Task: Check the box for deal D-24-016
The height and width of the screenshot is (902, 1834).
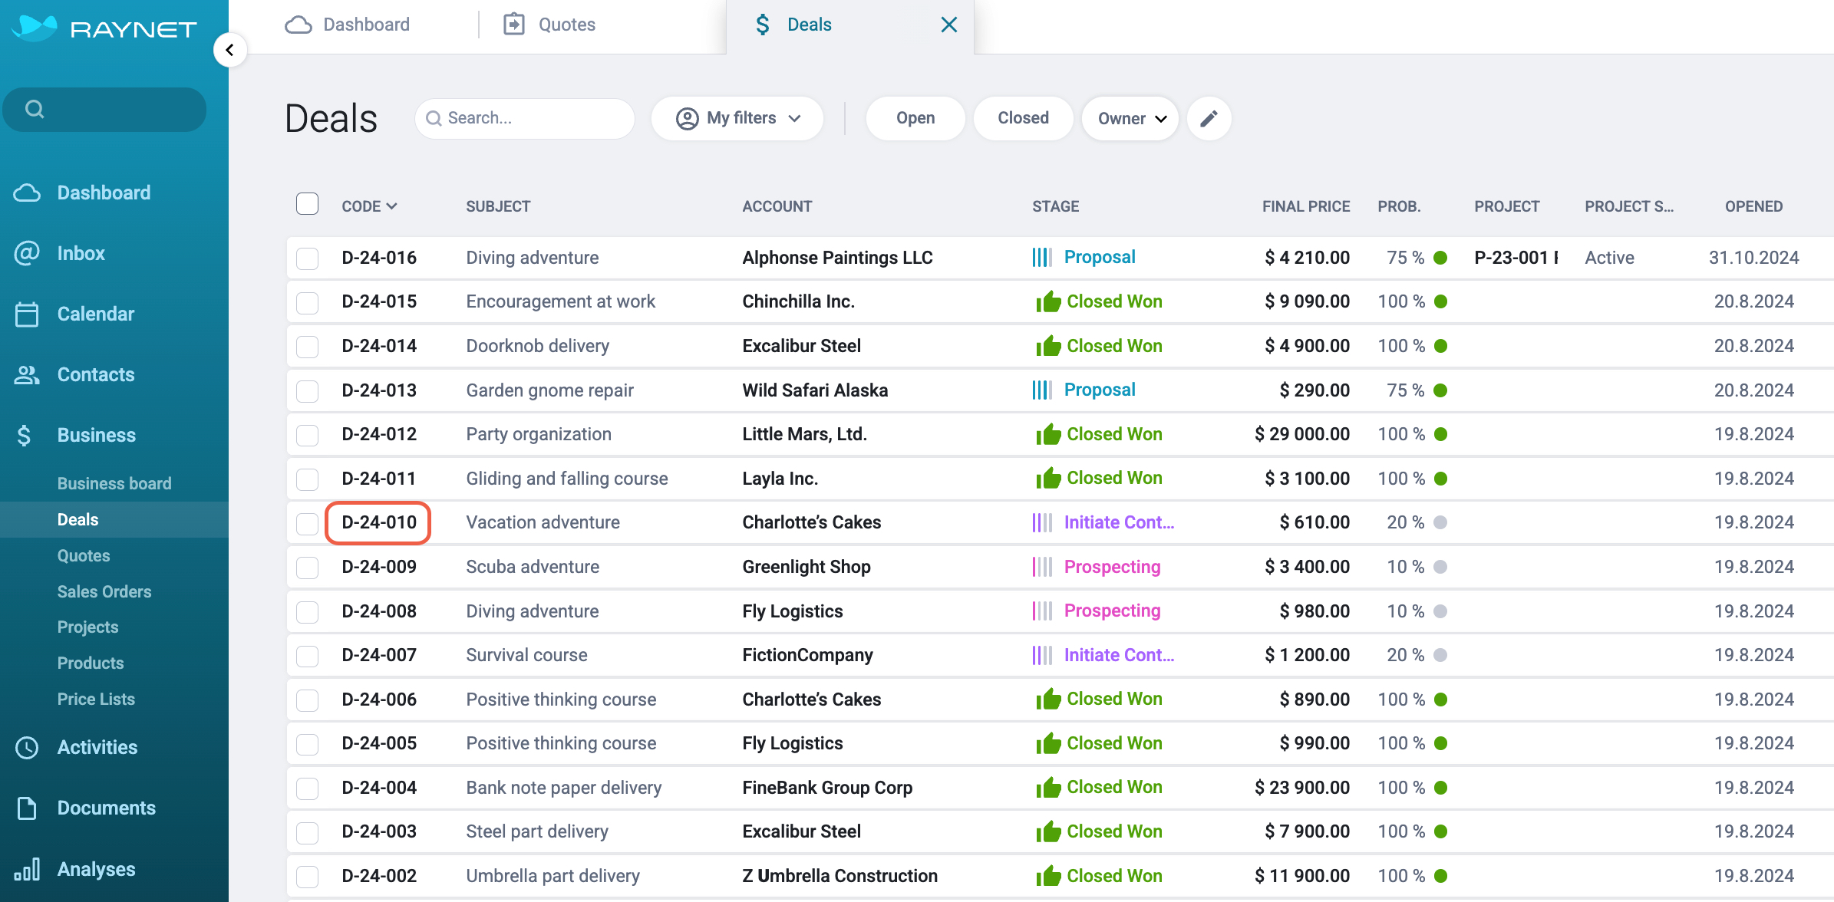Action: pos(308,258)
